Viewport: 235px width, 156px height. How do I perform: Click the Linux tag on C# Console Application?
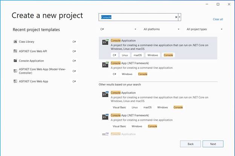click(125, 55)
